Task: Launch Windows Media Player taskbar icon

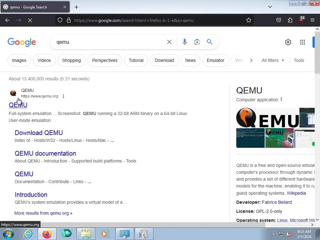Action: 105,234
